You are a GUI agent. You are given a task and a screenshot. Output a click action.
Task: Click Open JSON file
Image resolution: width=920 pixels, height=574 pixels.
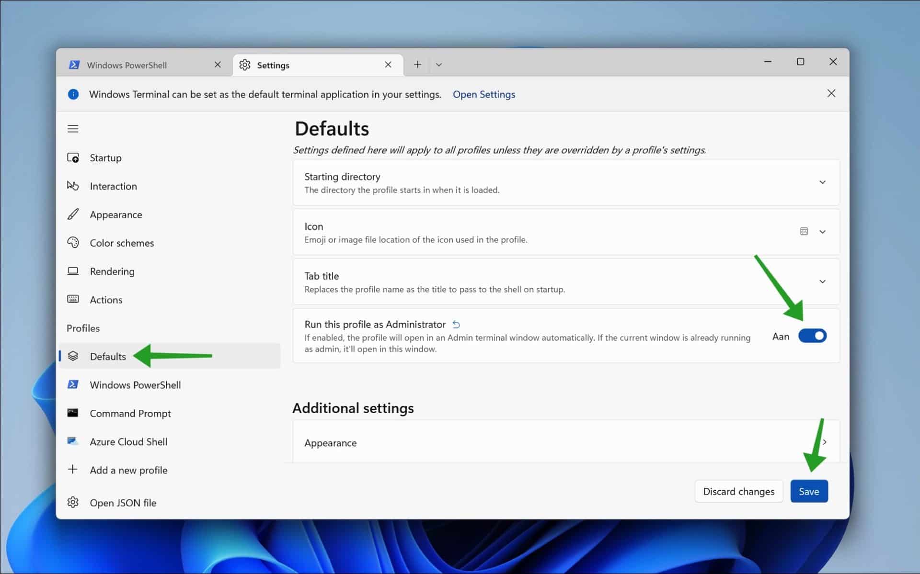pos(170,502)
